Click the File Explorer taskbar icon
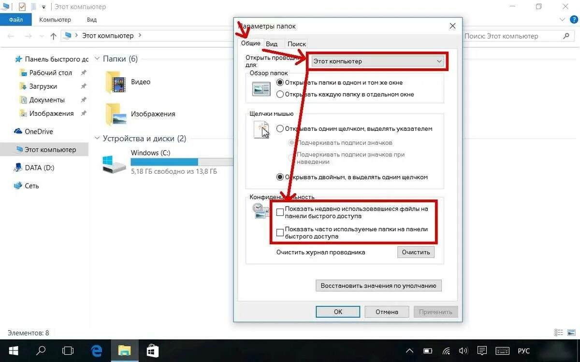This screenshot has width=580, height=362. tap(125, 351)
